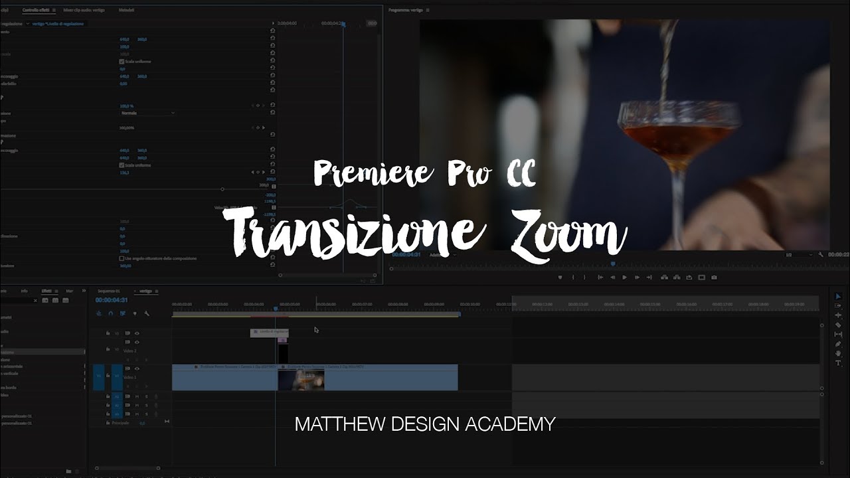Step forward one frame in Program monitor

(637, 278)
